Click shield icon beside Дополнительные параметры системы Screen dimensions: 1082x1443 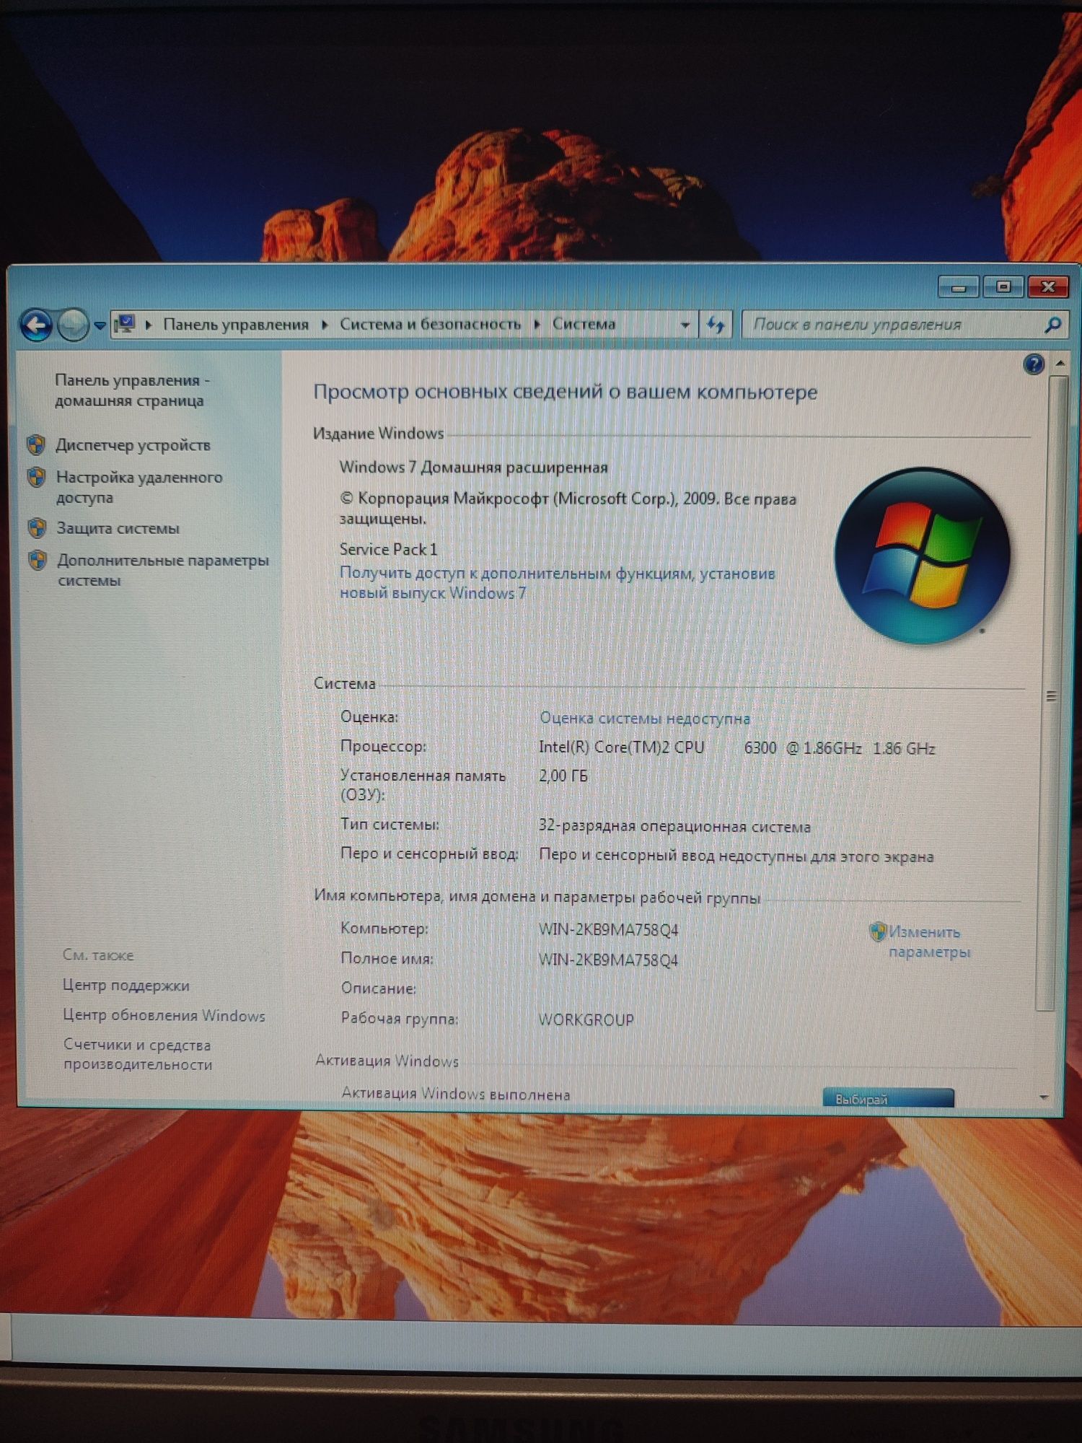click(38, 560)
